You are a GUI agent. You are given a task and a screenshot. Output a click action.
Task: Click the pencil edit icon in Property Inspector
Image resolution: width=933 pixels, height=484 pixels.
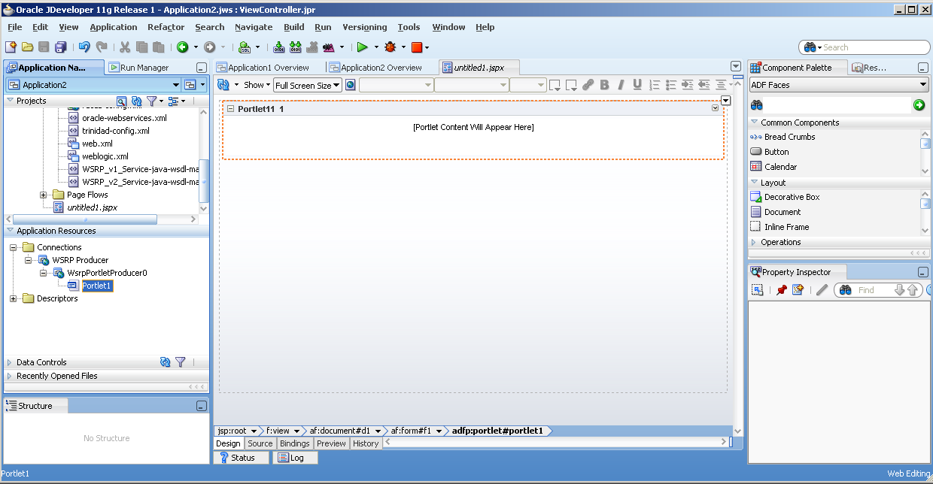(822, 290)
